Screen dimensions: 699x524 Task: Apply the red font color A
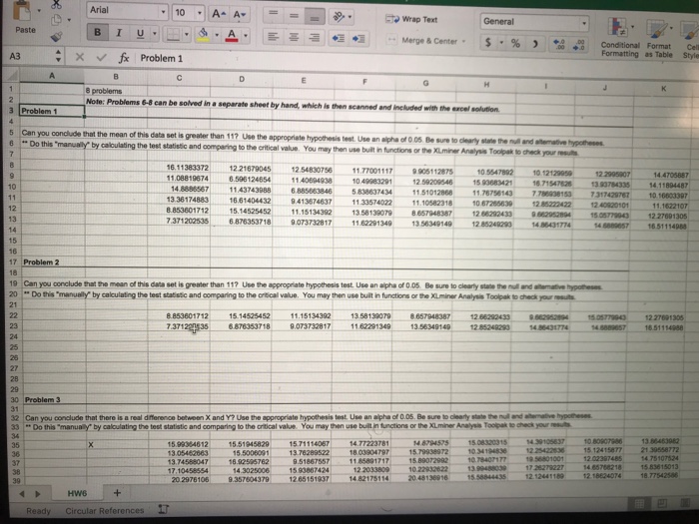click(232, 35)
